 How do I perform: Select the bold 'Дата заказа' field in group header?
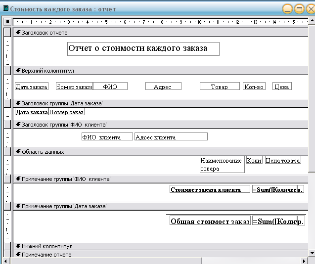(31, 112)
